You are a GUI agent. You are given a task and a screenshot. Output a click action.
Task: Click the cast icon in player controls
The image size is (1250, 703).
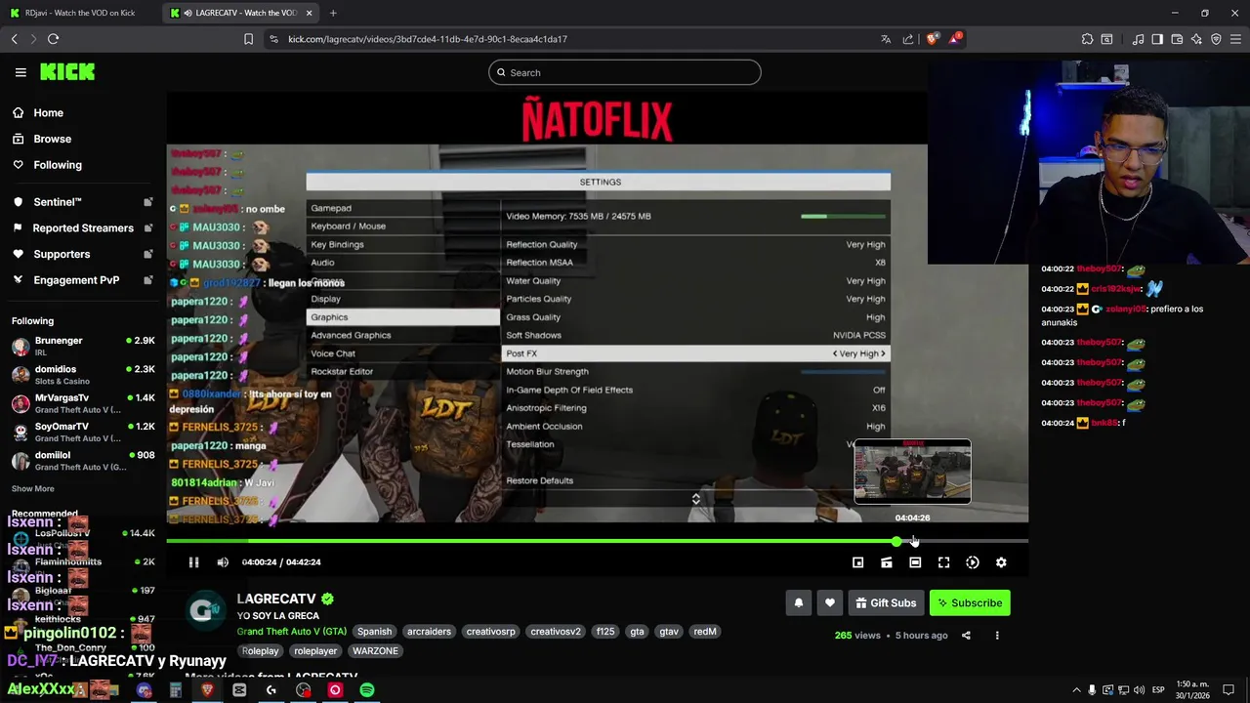887,562
